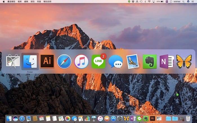Open purple OneNote icon in Dock

133,119
